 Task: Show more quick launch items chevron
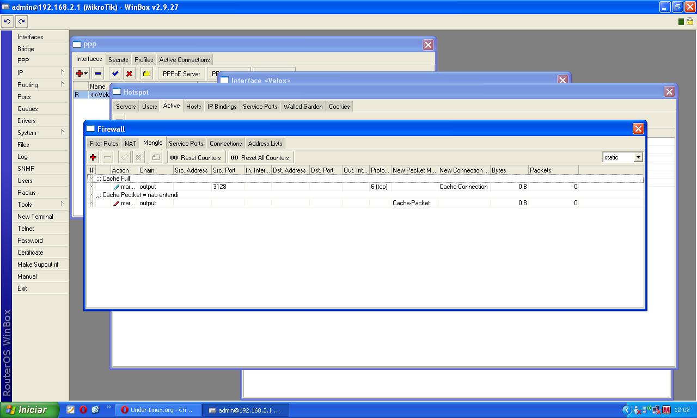click(108, 407)
